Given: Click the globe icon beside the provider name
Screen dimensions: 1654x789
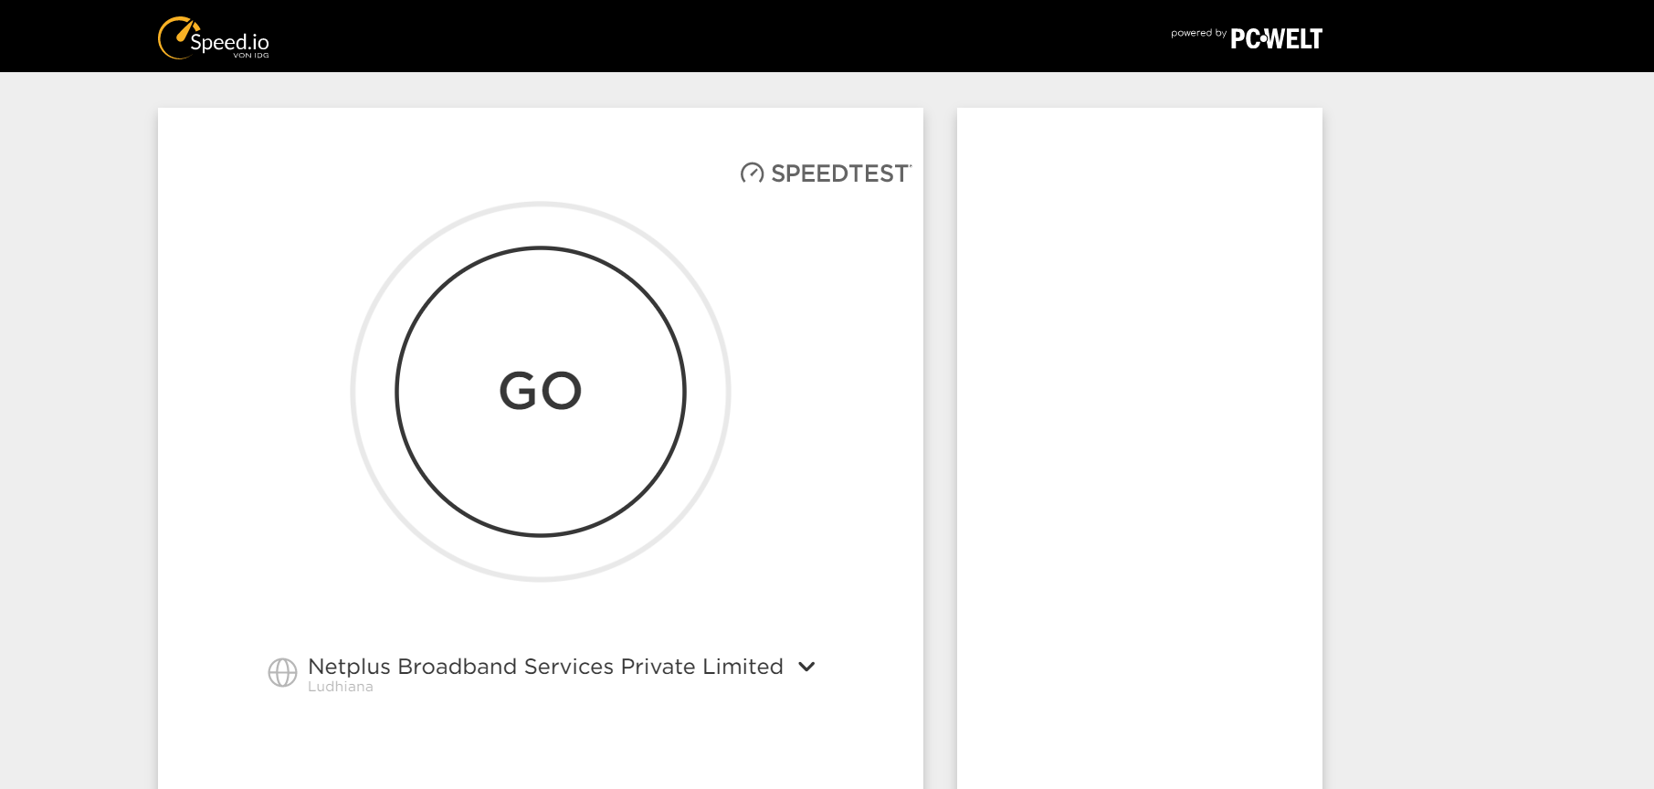Looking at the screenshot, I should [x=283, y=672].
